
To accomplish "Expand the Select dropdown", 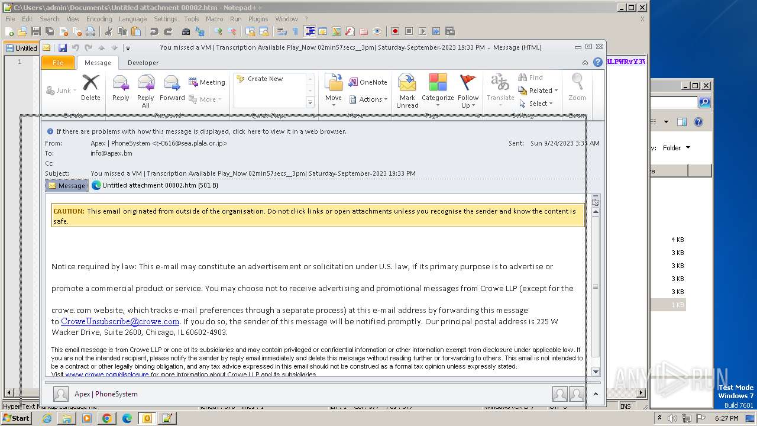I will (536, 104).
